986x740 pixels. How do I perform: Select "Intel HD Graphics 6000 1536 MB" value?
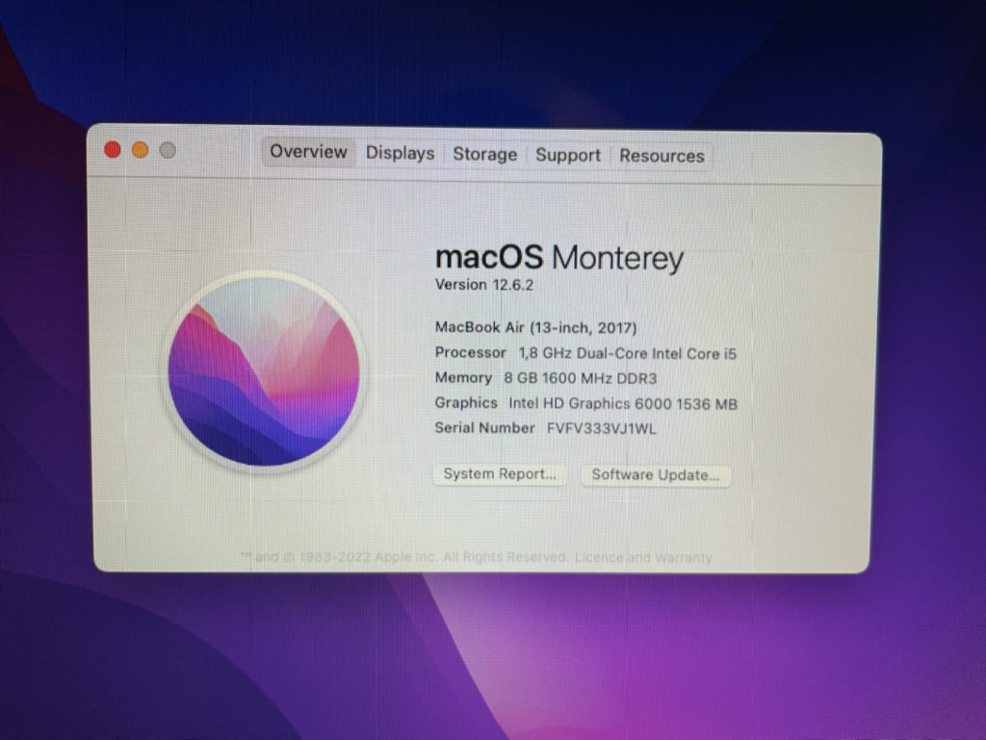coord(623,404)
